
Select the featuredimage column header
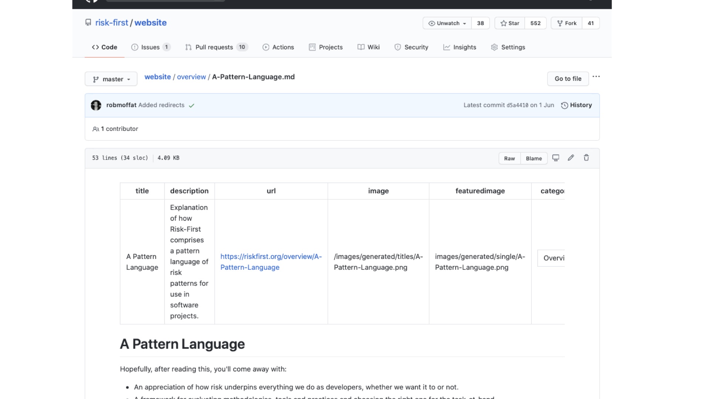pyautogui.click(x=480, y=191)
